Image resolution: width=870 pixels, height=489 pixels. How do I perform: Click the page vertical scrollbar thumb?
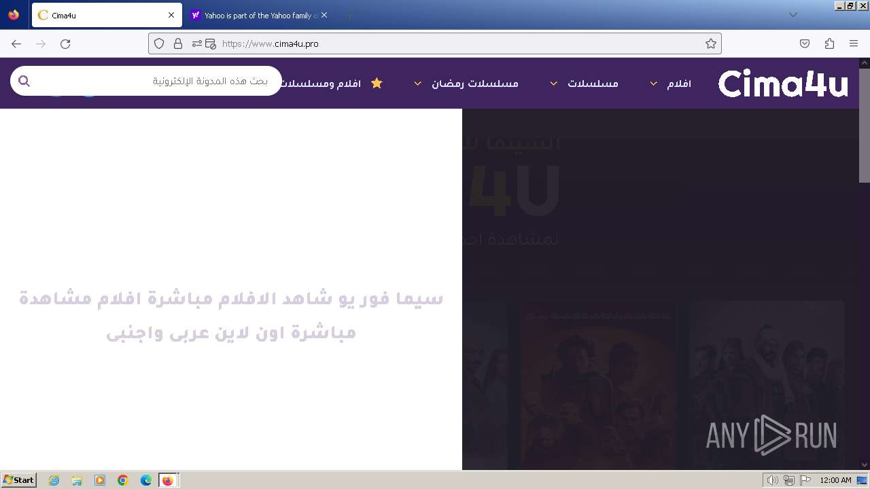pyautogui.click(x=865, y=126)
